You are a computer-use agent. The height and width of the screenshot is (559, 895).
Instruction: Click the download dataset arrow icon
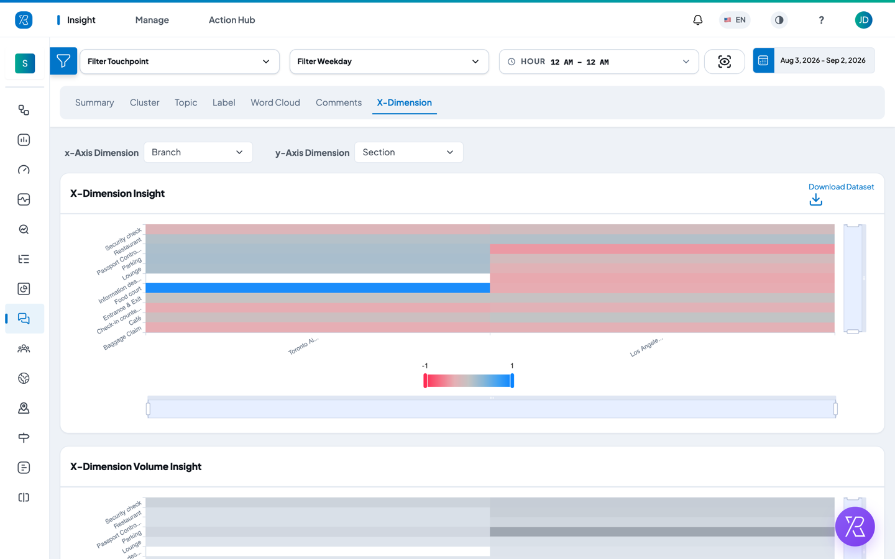(x=816, y=199)
